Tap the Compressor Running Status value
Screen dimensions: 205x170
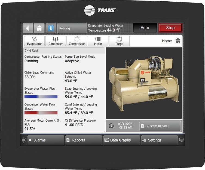31,61
